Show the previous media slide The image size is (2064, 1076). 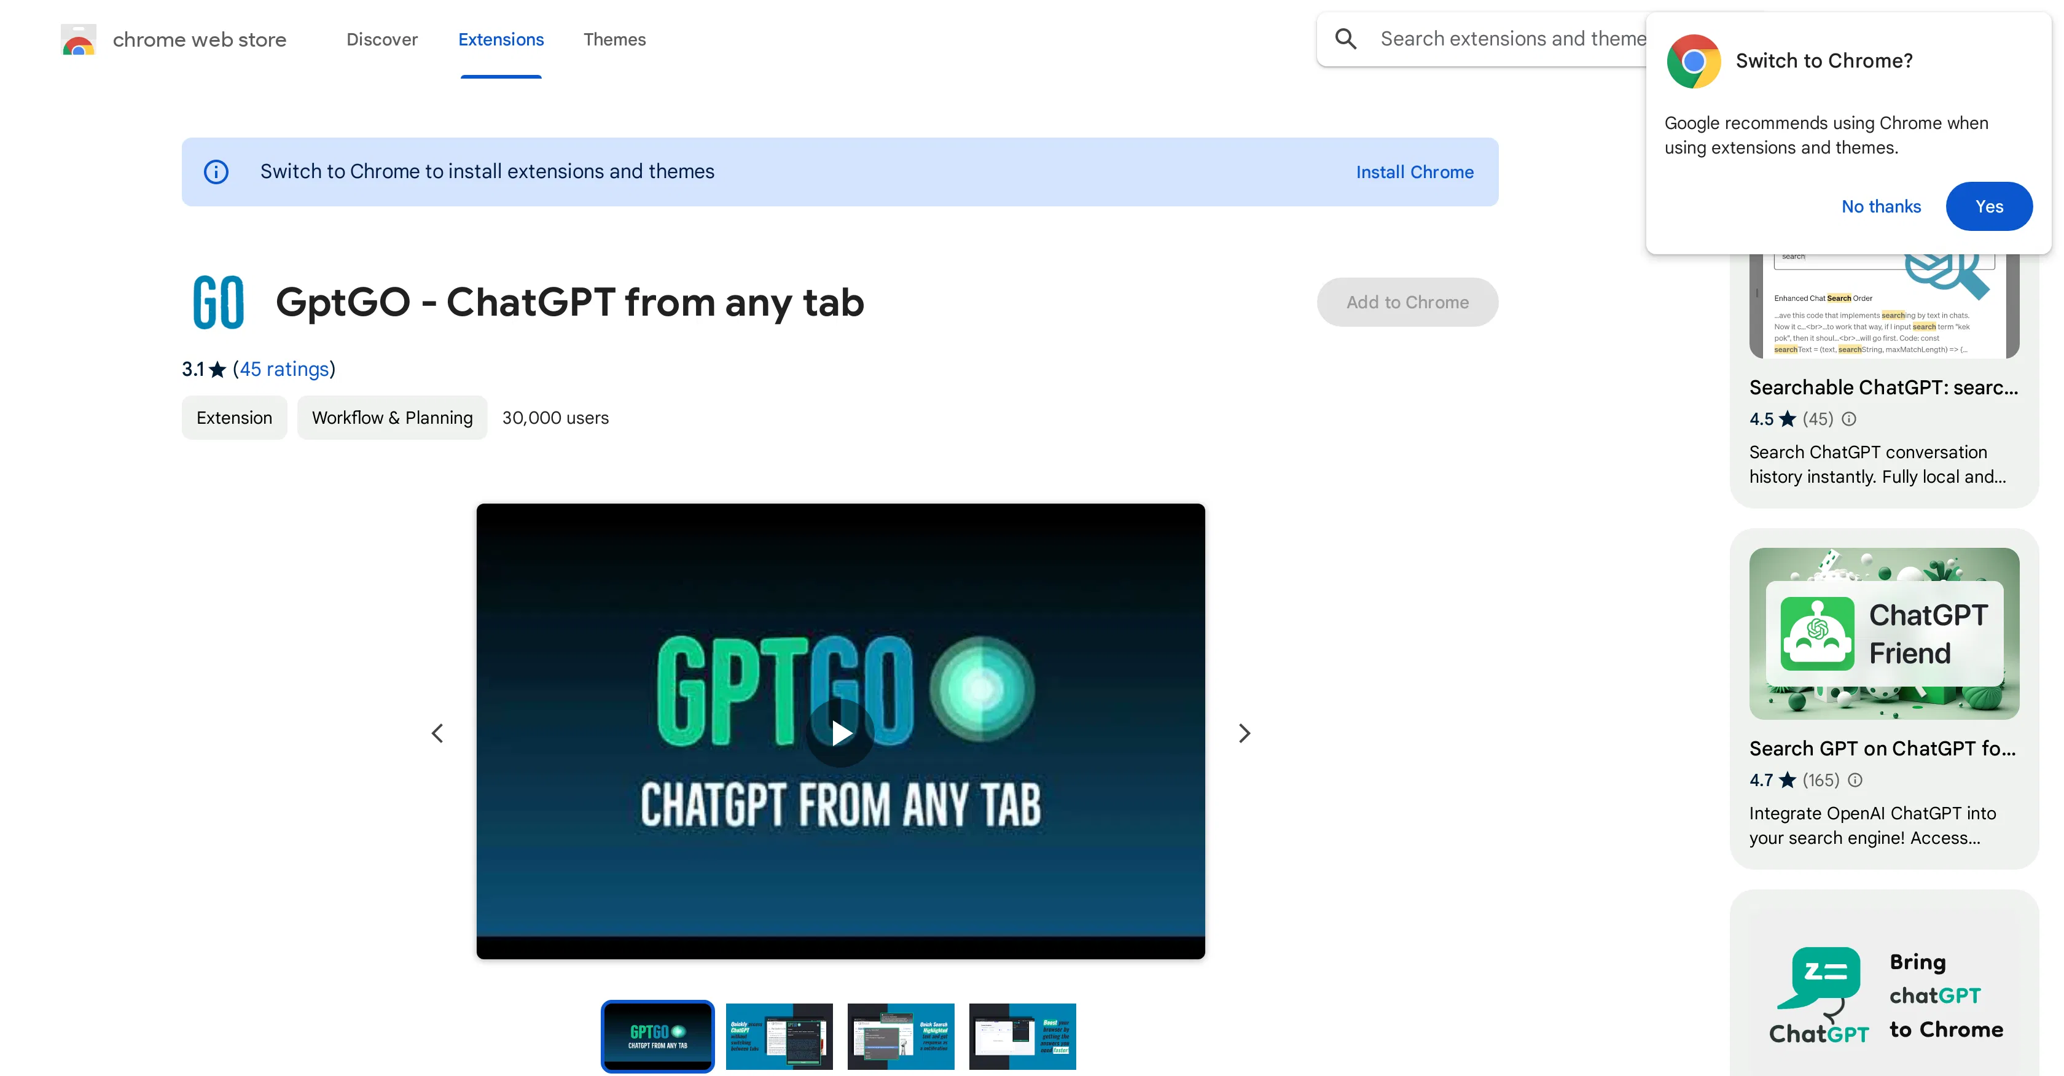pyautogui.click(x=437, y=732)
